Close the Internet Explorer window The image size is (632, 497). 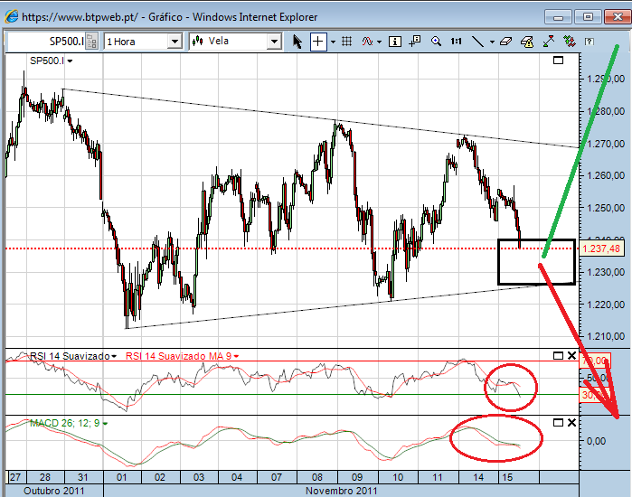click(x=618, y=17)
